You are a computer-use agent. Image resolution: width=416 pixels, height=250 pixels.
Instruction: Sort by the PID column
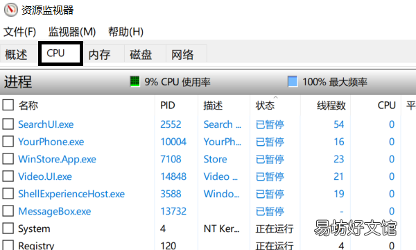(168, 106)
